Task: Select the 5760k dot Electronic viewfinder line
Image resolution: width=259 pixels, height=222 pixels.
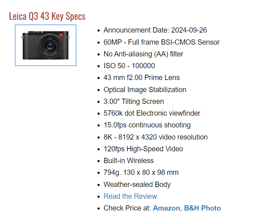Action: pyautogui.click(x=152, y=113)
